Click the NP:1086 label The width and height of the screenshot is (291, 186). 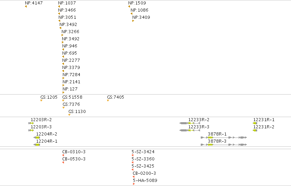click(140, 10)
